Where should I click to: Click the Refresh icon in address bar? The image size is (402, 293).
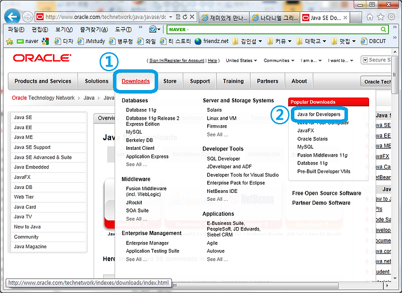[x=185, y=17]
